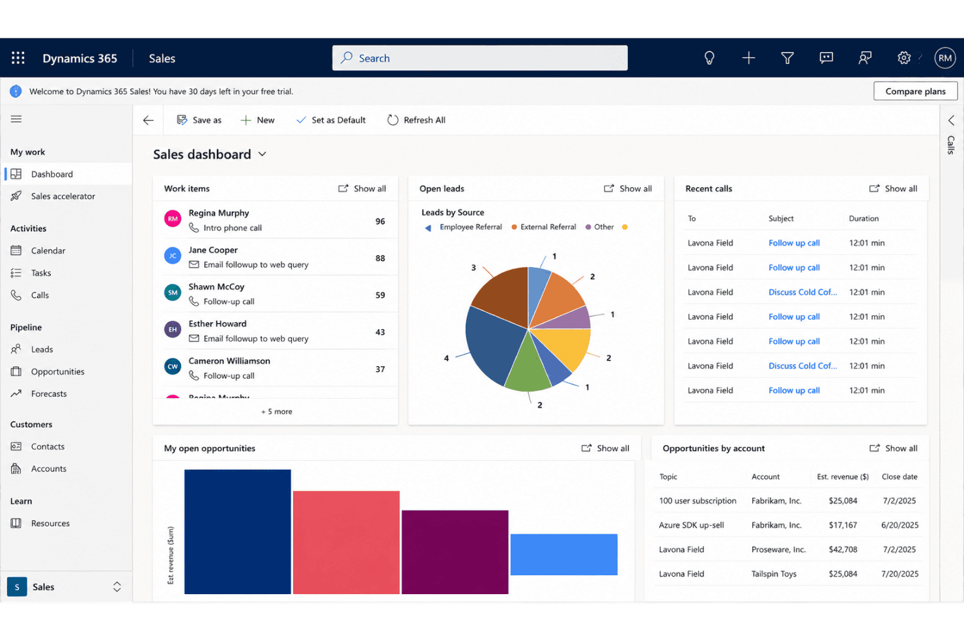
Task: Click the RM profile avatar
Action: tap(945, 58)
